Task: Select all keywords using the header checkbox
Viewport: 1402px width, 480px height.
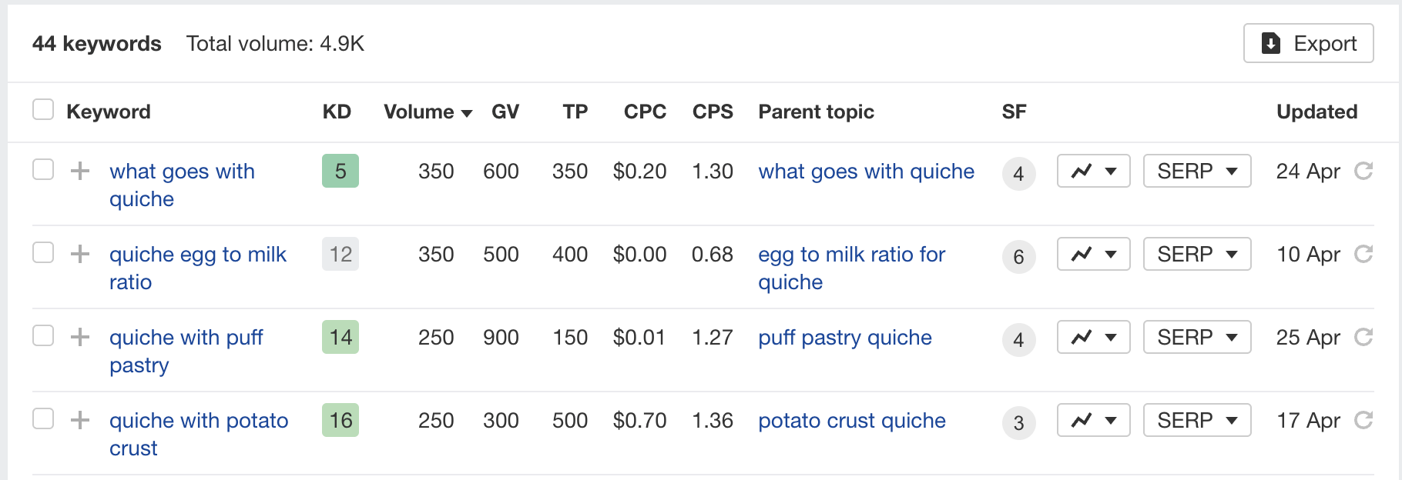Action: pyautogui.click(x=43, y=110)
